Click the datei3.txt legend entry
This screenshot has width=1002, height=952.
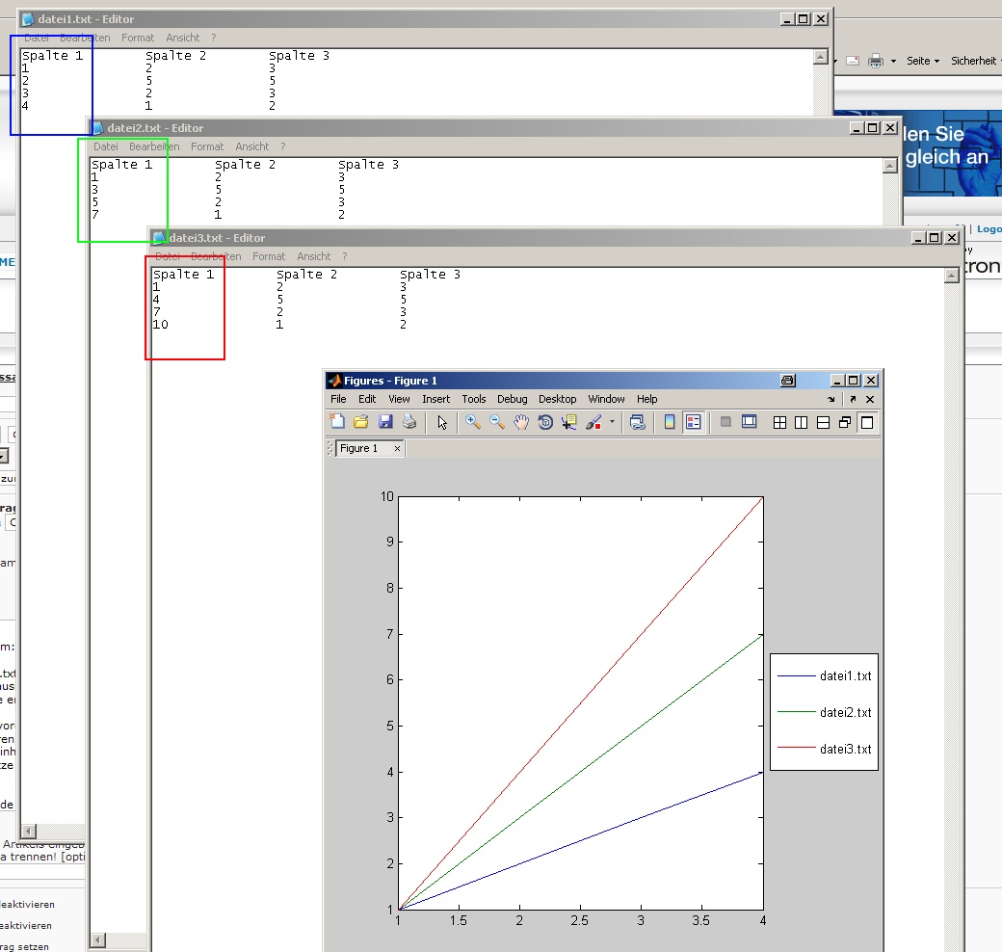(x=845, y=749)
